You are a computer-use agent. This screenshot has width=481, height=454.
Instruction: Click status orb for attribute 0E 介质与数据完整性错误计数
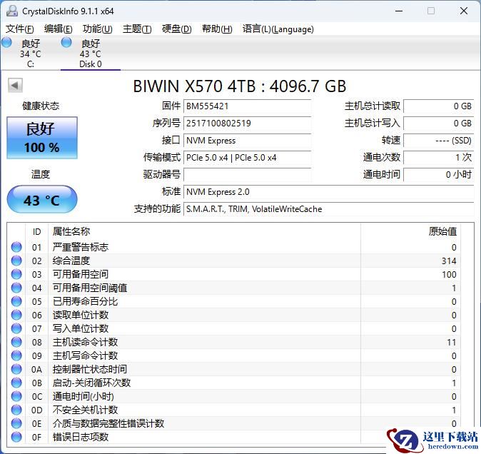pyautogui.click(x=16, y=423)
